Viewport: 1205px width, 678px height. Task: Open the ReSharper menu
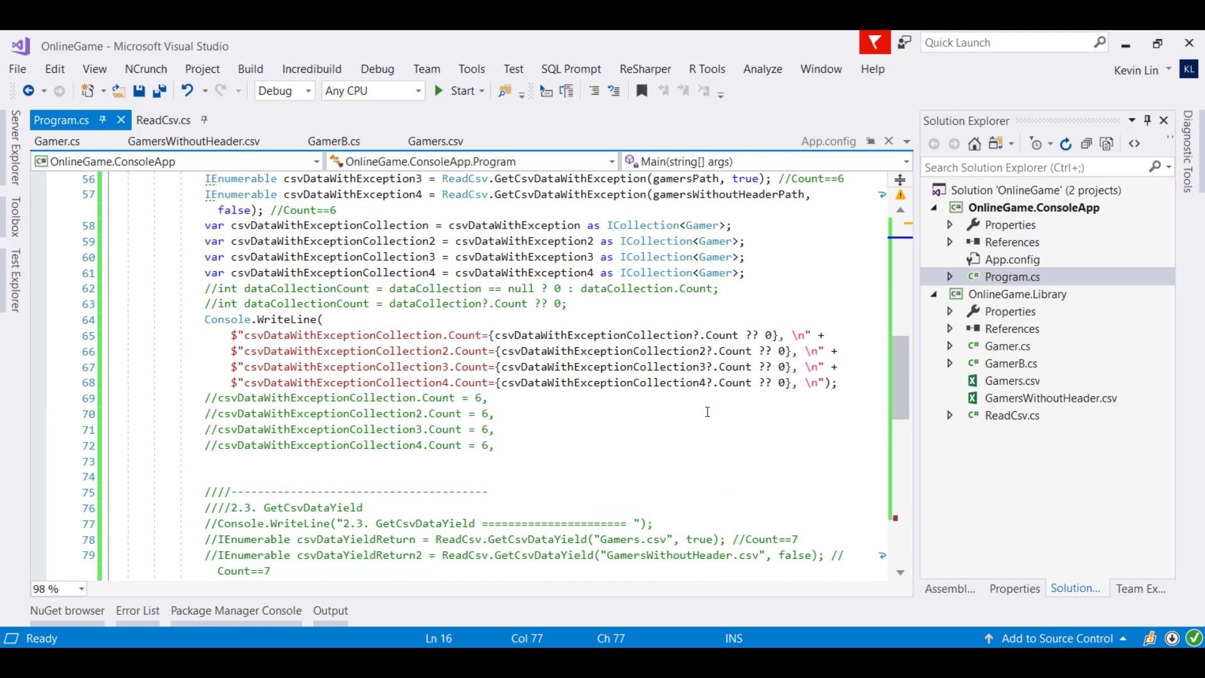(645, 69)
